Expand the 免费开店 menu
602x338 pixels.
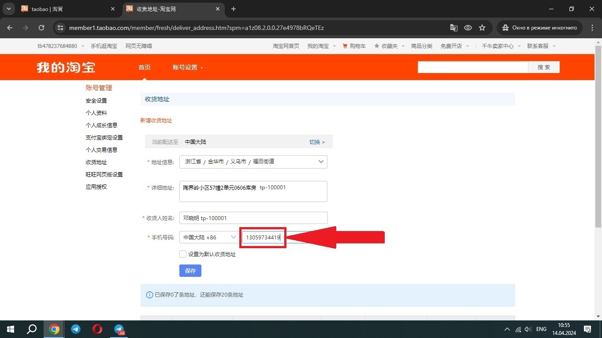pos(455,46)
